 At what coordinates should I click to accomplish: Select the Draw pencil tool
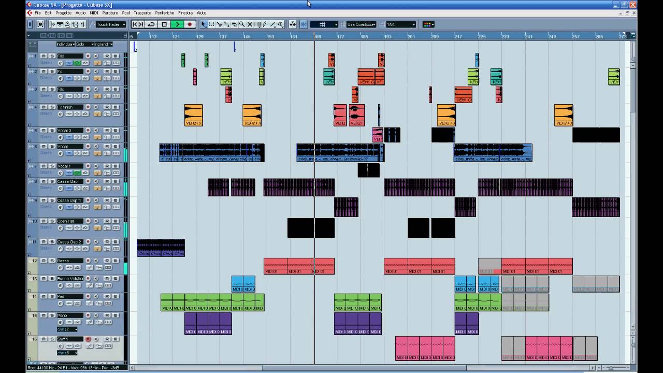(265, 24)
